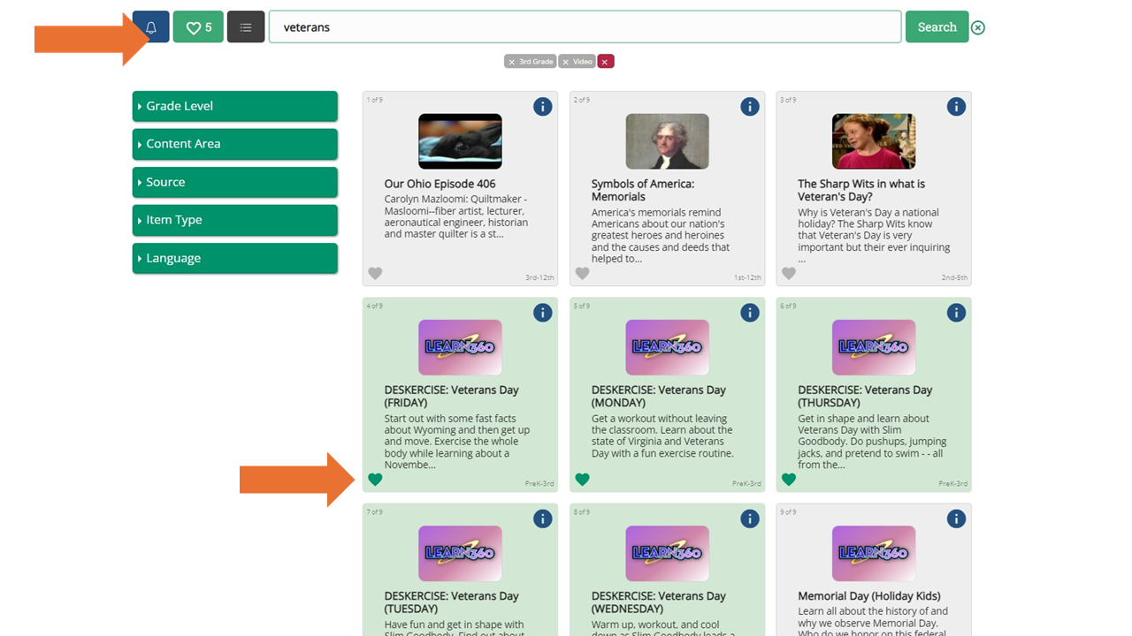Open the notifications bell button
1132x636 pixels.
coord(150,27)
